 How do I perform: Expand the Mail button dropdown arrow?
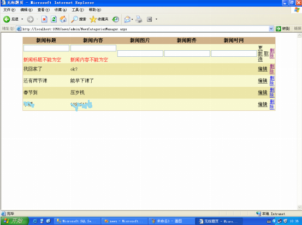pos(132,19)
